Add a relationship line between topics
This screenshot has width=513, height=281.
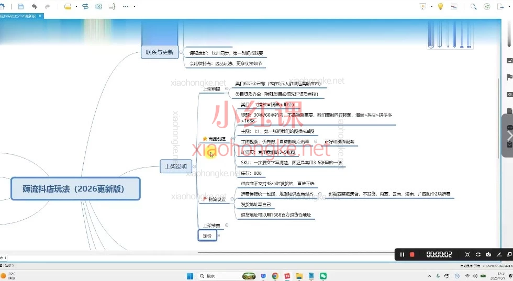coord(85,6)
